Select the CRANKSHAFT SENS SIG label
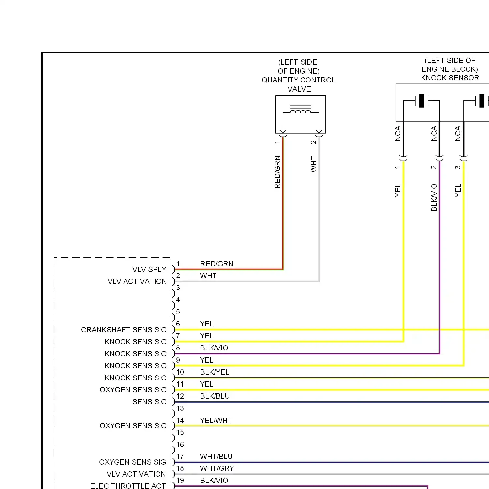 (124, 330)
